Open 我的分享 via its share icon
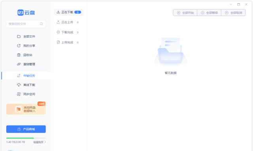253x151 pixels. tap(19, 46)
